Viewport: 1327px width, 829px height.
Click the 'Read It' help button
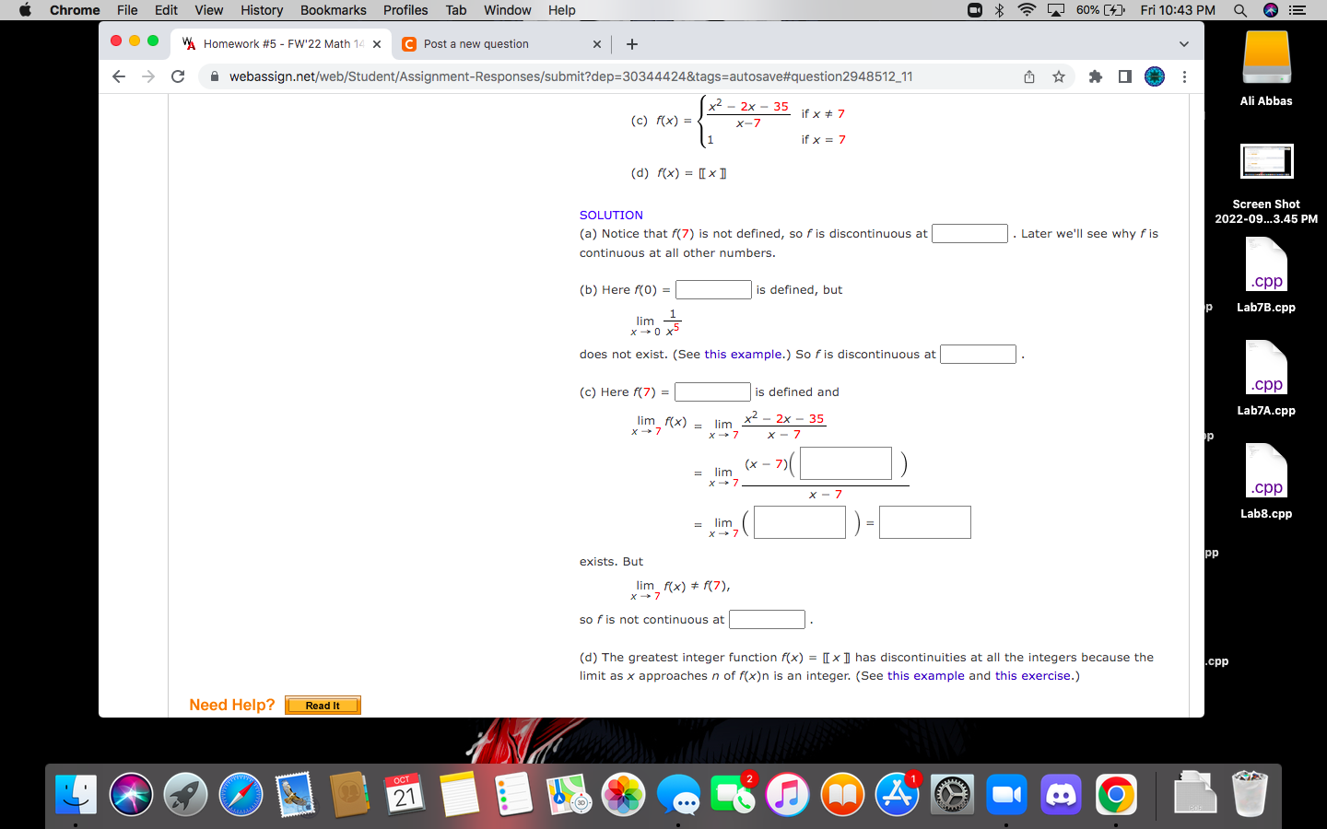pos(323,706)
